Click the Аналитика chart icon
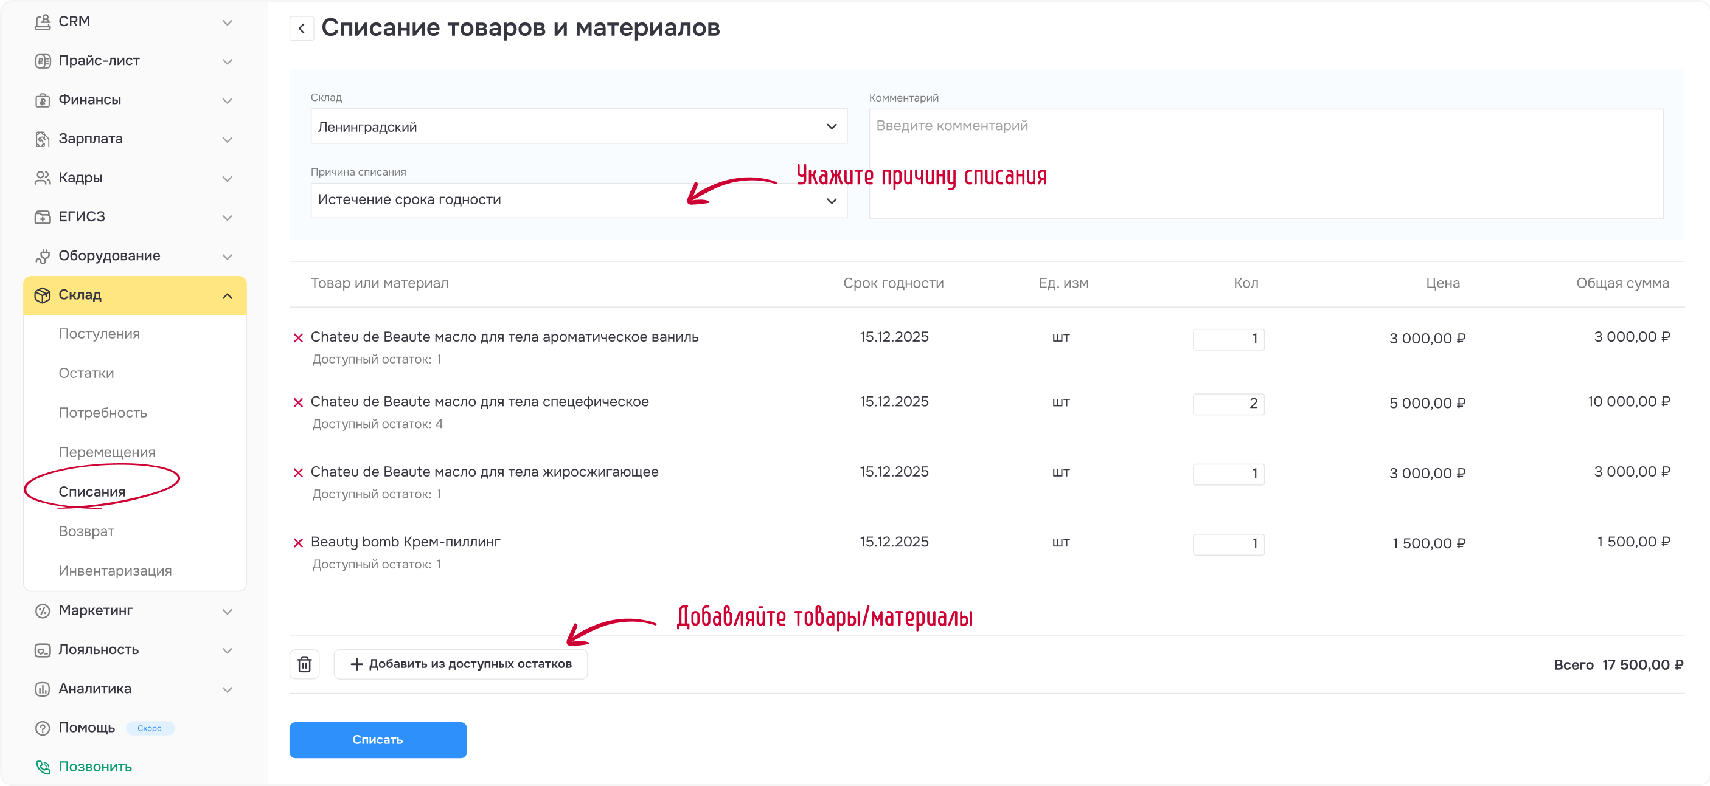The image size is (1710, 786). 43,689
